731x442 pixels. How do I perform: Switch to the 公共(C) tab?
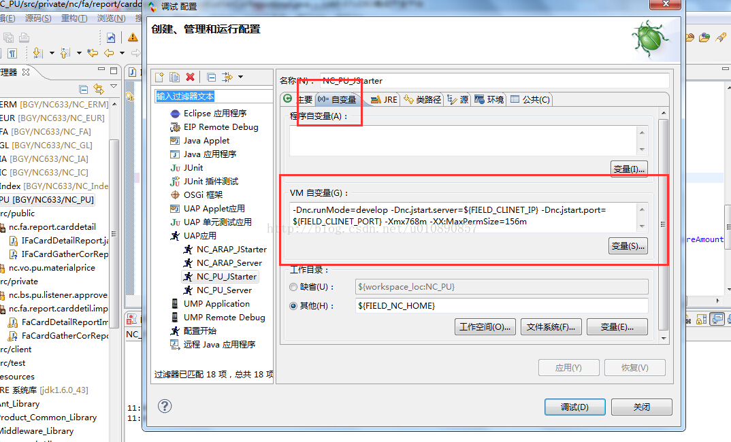[x=530, y=99]
